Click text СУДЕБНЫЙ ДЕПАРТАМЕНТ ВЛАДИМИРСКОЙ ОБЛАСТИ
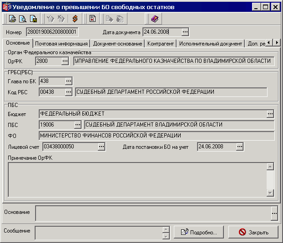Image resolution: width=283 pixels, height=243 pixels. point(154,125)
